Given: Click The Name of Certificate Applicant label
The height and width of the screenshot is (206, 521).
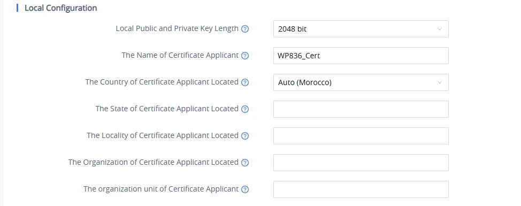Looking at the screenshot, I should (x=180, y=55).
